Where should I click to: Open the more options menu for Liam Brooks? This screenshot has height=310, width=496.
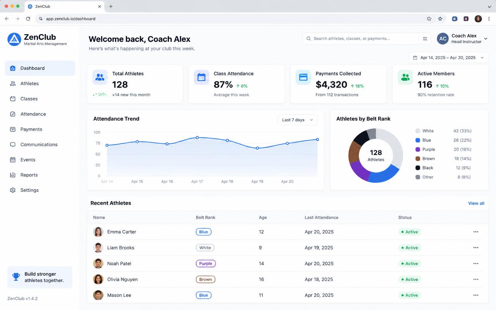point(476,248)
